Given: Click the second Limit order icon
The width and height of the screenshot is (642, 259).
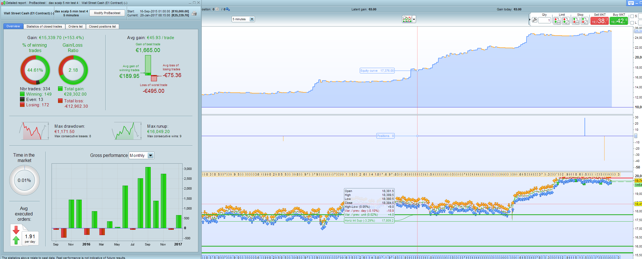Looking at the screenshot, I should tap(566, 21).
